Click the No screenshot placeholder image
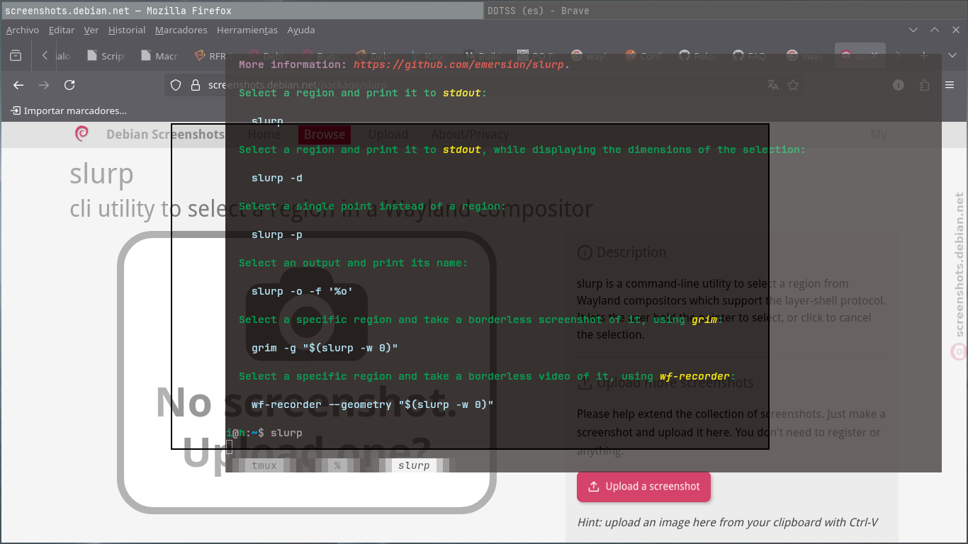The height and width of the screenshot is (544, 968). click(x=306, y=372)
